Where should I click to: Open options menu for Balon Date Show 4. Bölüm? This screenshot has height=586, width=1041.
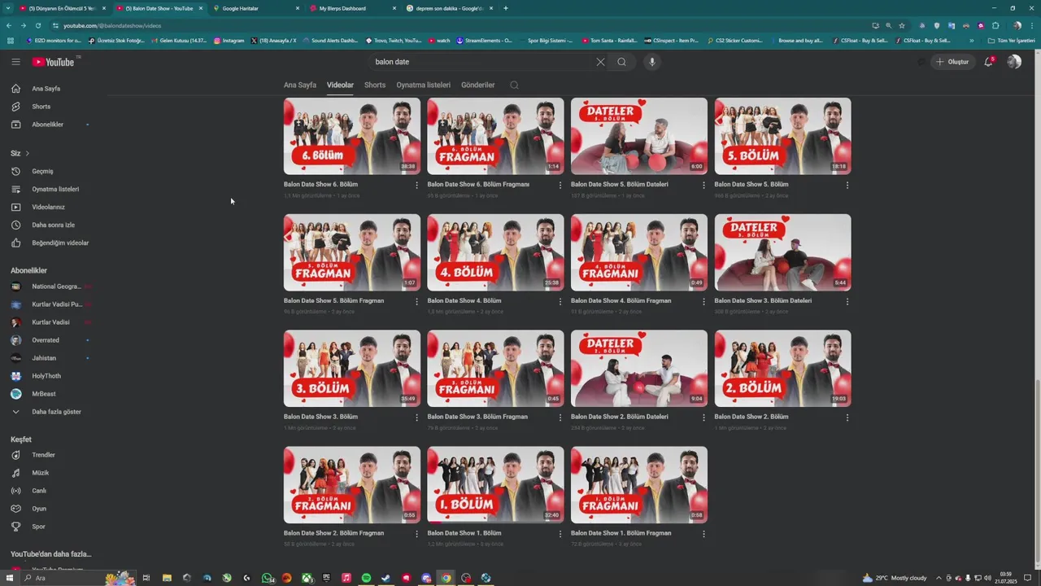(x=560, y=302)
